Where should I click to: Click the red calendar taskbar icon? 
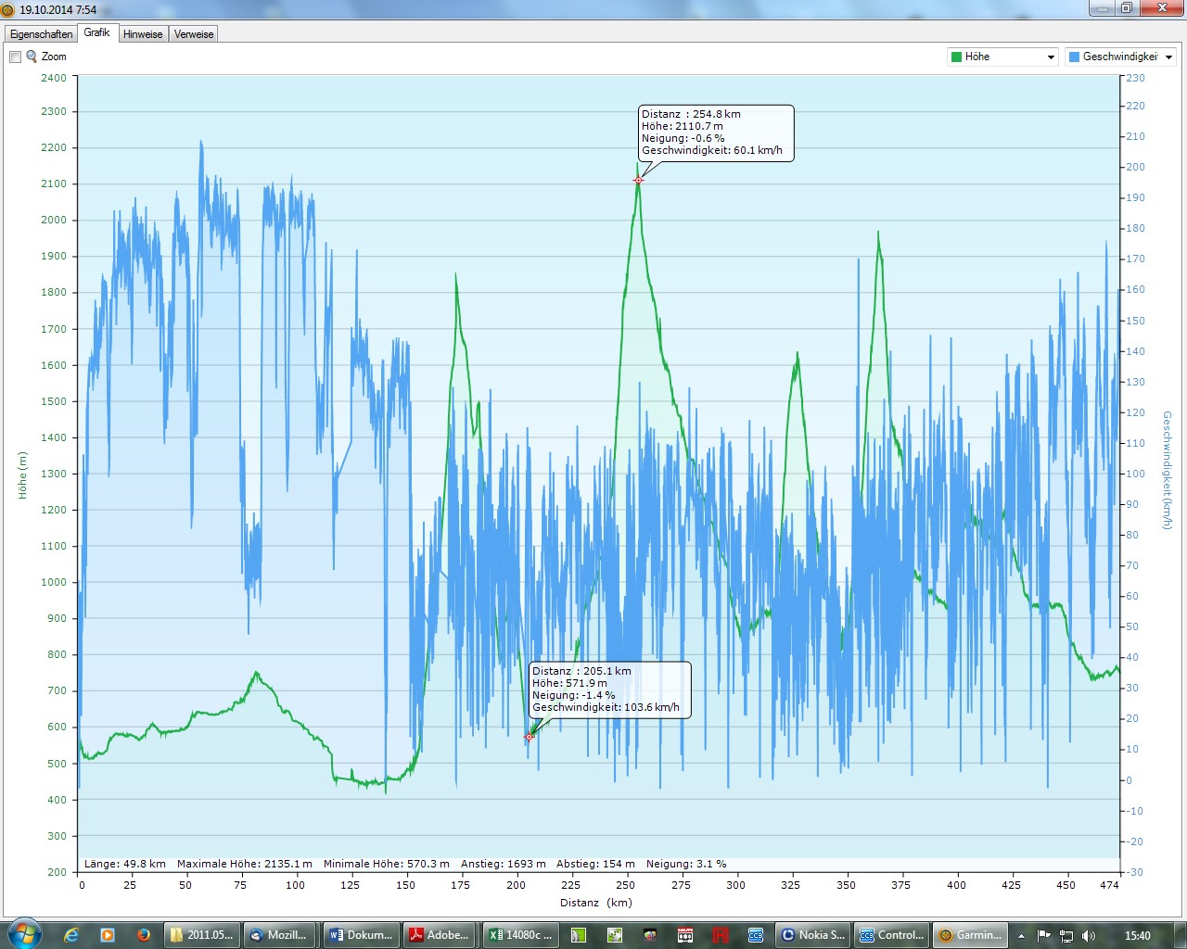pos(685,935)
